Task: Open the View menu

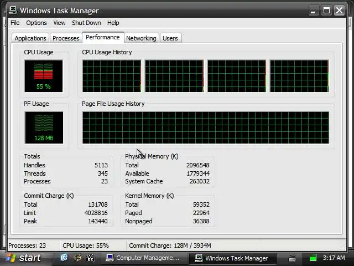Action: [59, 23]
